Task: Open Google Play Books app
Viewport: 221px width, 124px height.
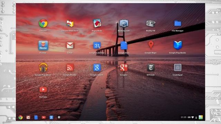Action: coord(177,45)
